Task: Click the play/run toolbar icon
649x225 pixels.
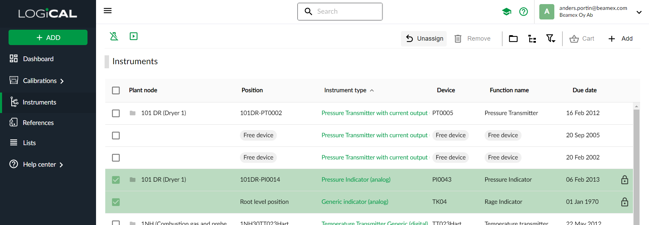Action: [x=134, y=36]
